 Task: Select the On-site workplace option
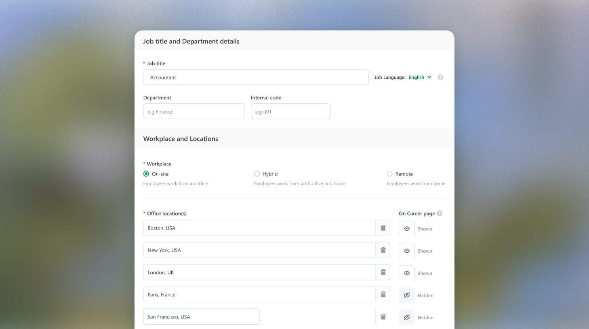146,174
